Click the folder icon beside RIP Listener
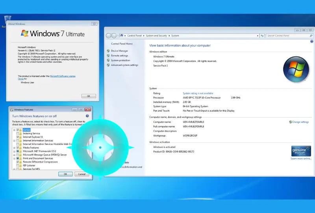This screenshot has width=315, height=213. [20, 166]
